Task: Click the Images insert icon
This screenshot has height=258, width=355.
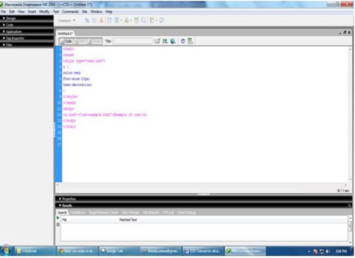Action: click(116, 21)
